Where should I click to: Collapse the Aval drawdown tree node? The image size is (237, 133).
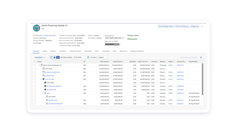(x=43, y=93)
